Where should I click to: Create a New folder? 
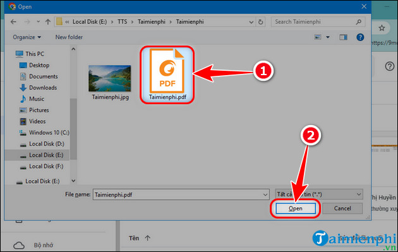pos(69,37)
